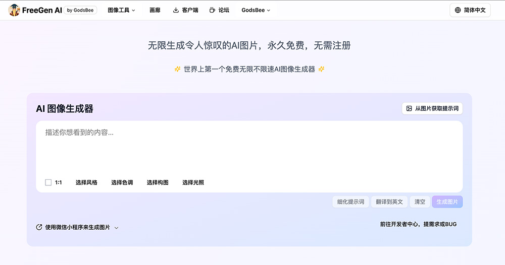Screen dimensions: 505x265
Task: Open the 选择光照 lighting selector
Action: [x=193, y=182]
